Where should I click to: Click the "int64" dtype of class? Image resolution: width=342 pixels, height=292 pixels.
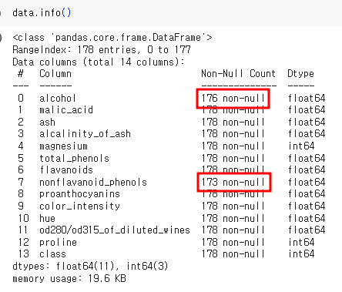(x=301, y=254)
